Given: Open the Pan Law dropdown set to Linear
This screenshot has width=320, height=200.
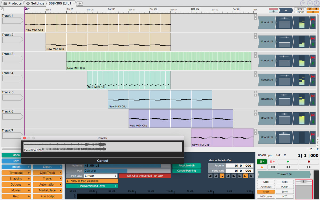Looking at the screenshot, I should (101, 176).
